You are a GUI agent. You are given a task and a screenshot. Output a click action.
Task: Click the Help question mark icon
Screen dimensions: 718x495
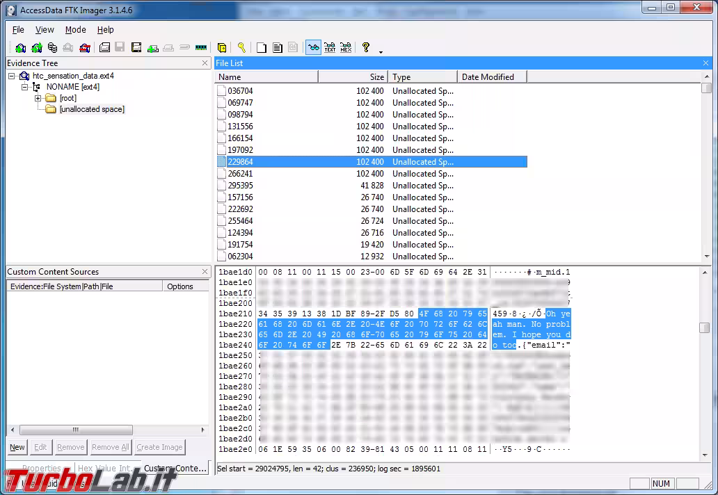click(x=367, y=47)
